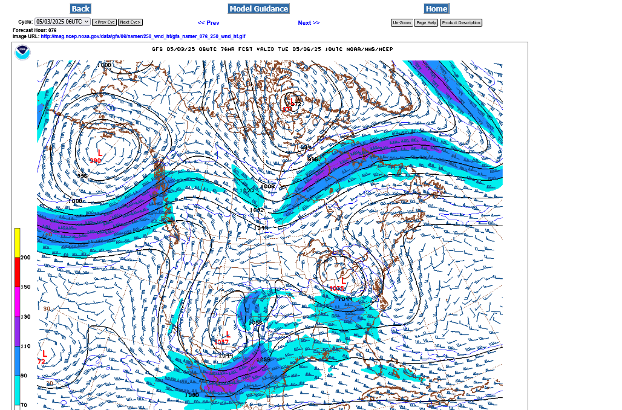Click the magenta band on the color scale

(x=18, y=302)
